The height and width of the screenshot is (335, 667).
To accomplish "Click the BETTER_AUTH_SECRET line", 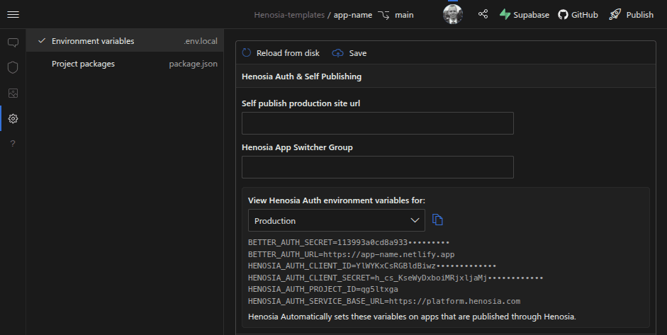I will click(349, 242).
